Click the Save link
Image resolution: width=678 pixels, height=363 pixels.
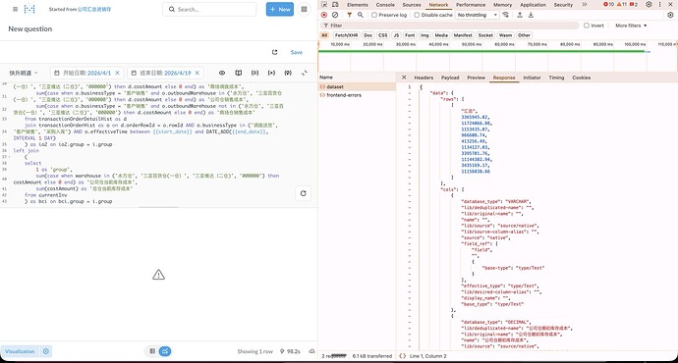coord(297,52)
